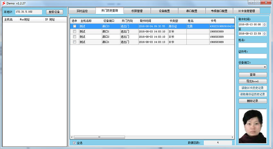273x149 pixels.
Task: Click the 导出Excel button
Action: (x=252, y=82)
